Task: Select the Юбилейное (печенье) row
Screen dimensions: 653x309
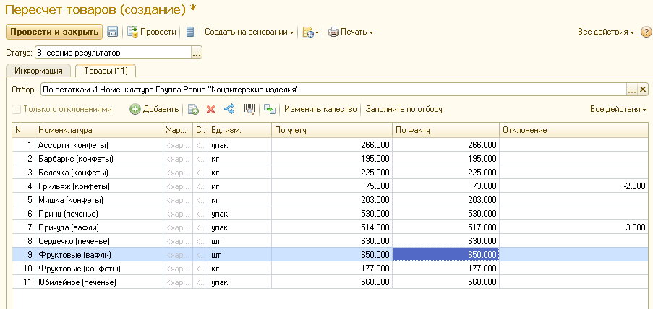Action: 330,282
